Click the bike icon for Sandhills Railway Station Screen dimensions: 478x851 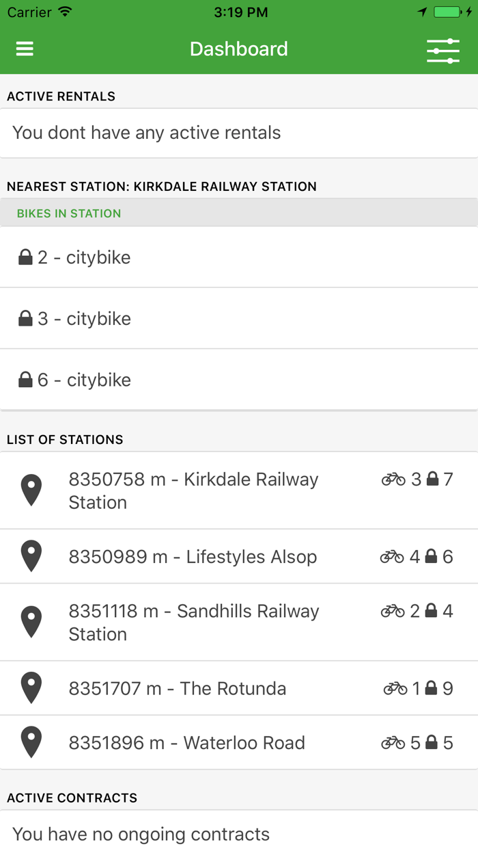coord(393,610)
